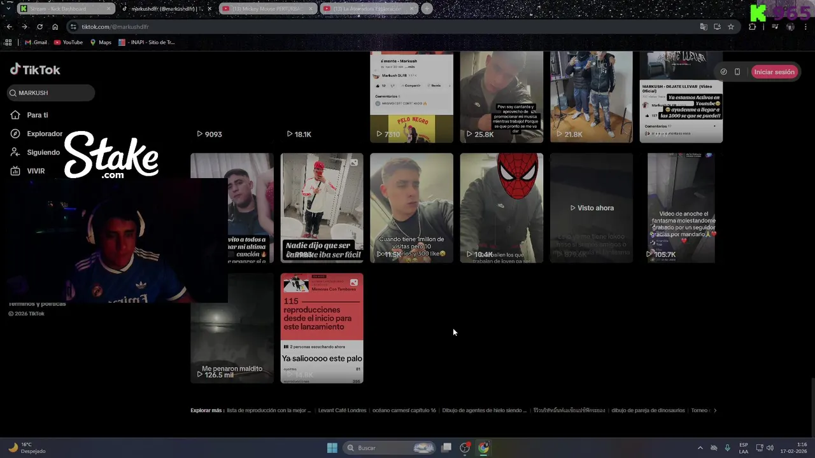Open the media control icon in Chrome
This screenshot has width=815, height=458.
(775, 27)
